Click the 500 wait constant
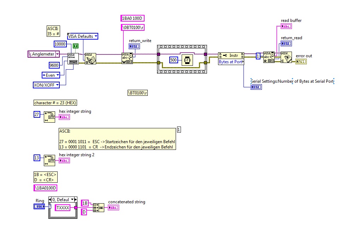This screenshot has width=346, height=228. pyautogui.click(x=174, y=60)
